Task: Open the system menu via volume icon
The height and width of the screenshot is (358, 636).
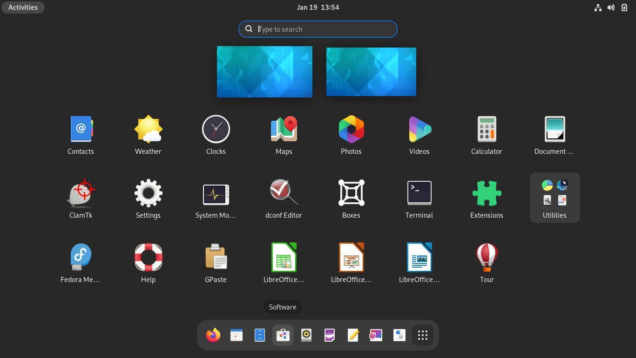Action: click(611, 7)
